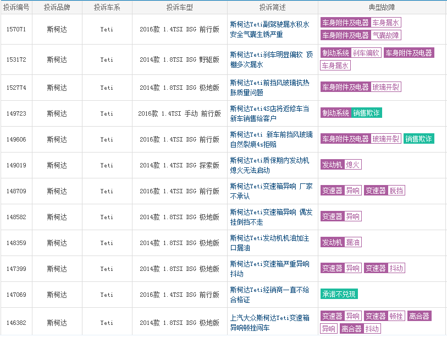Click the 顿挫 transmission tag
Viewport: 447px width, 337px height.
point(396,316)
